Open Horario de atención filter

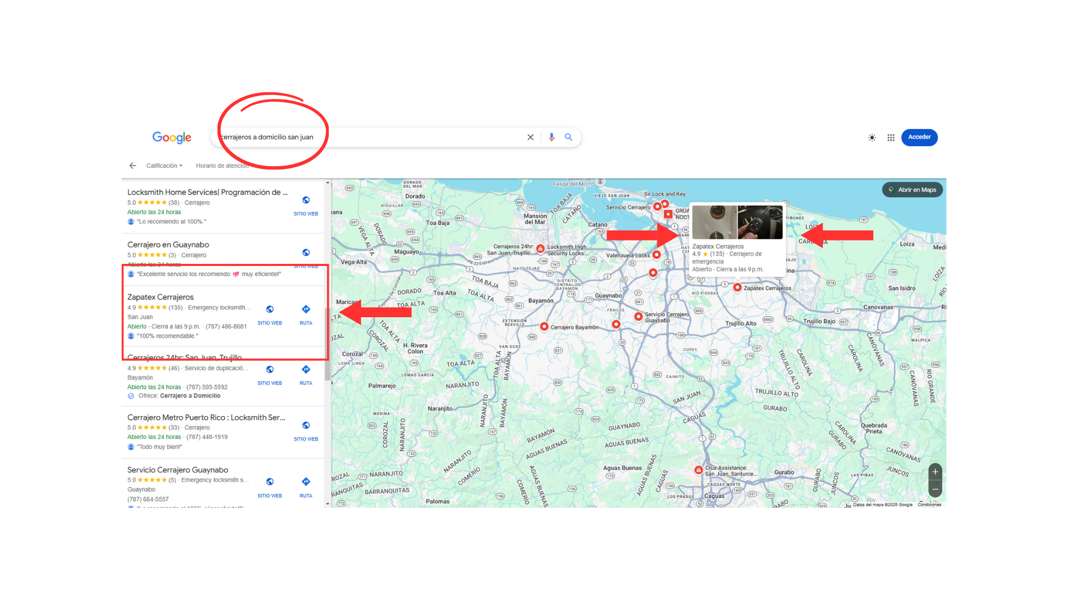pos(222,166)
